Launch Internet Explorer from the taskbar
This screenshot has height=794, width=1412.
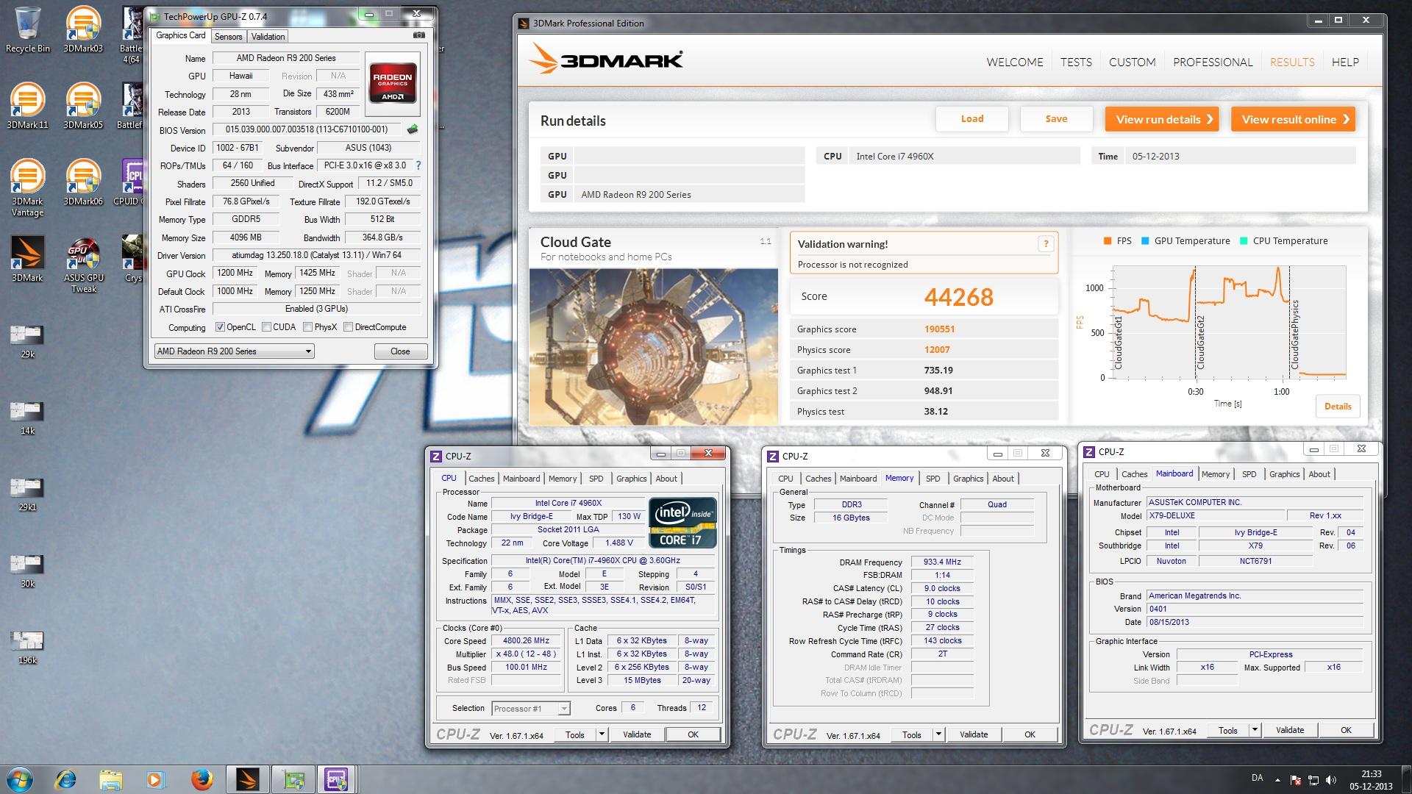tap(65, 779)
